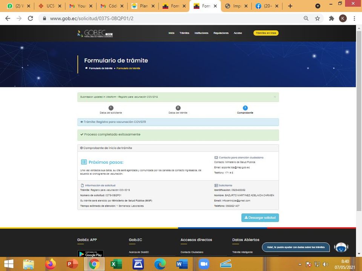Bookmark this page with the star icon

tap(318, 18)
